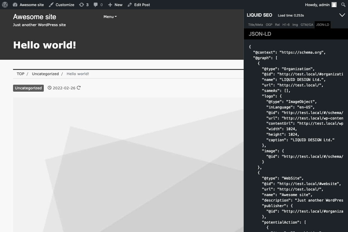Click the 2022-02-26 post date
348x232 pixels.
tap(64, 88)
